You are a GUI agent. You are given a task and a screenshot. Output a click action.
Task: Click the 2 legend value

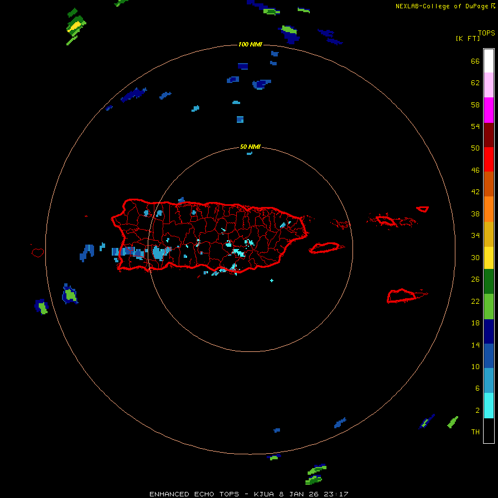click(x=478, y=410)
